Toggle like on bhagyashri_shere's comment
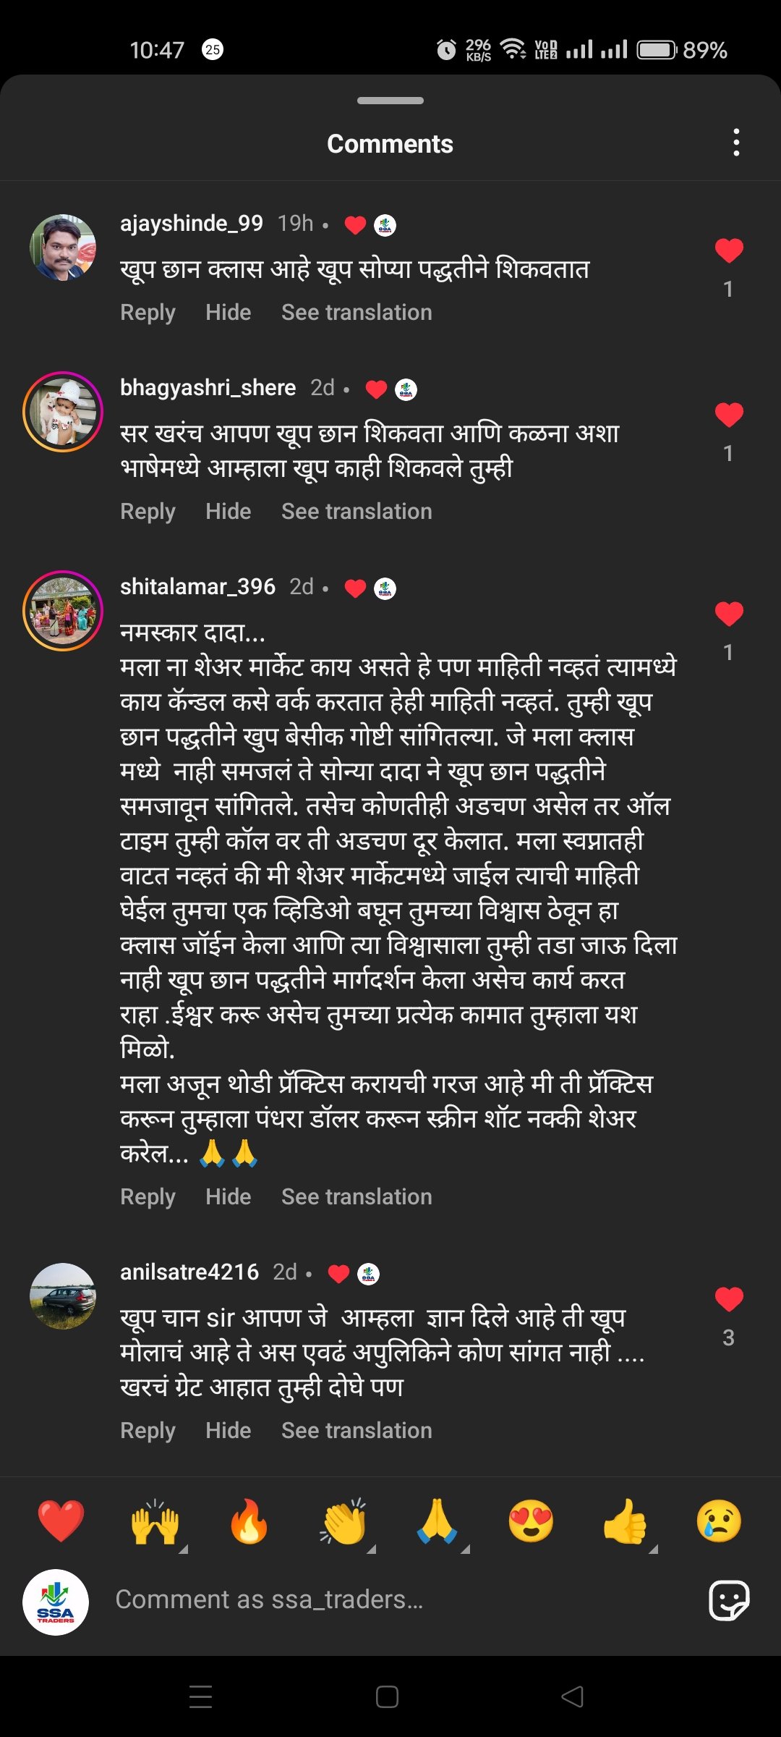Viewport: 781px width, 1737px height. [x=729, y=415]
